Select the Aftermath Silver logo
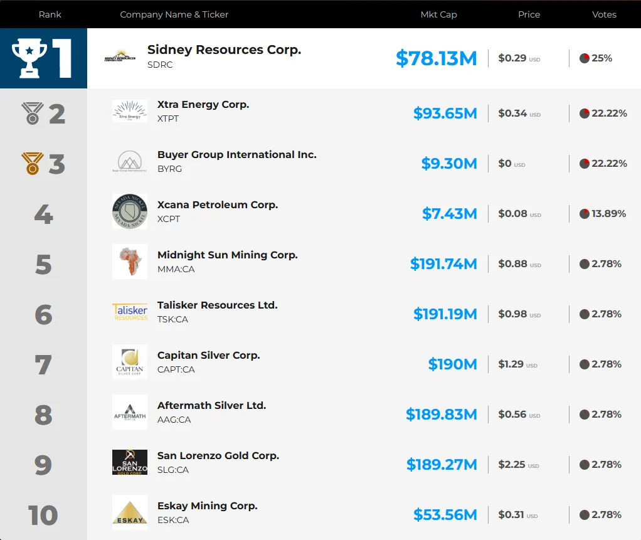The width and height of the screenshot is (641, 540). point(130,412)
